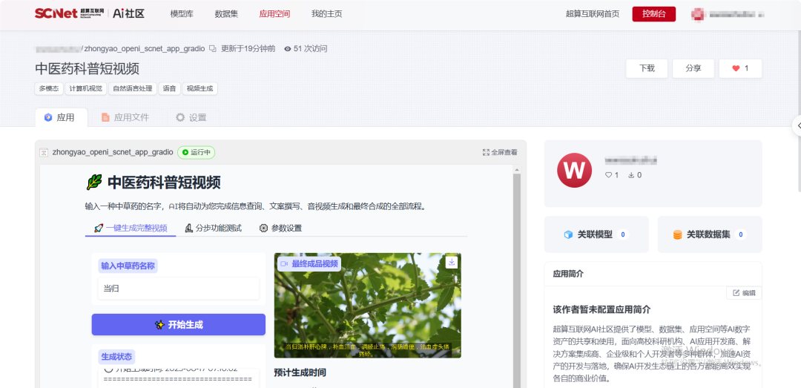This screenshot has height=388, width=801.
Task: Click the heart count icon in the profile card
Action: coord(608,175)
